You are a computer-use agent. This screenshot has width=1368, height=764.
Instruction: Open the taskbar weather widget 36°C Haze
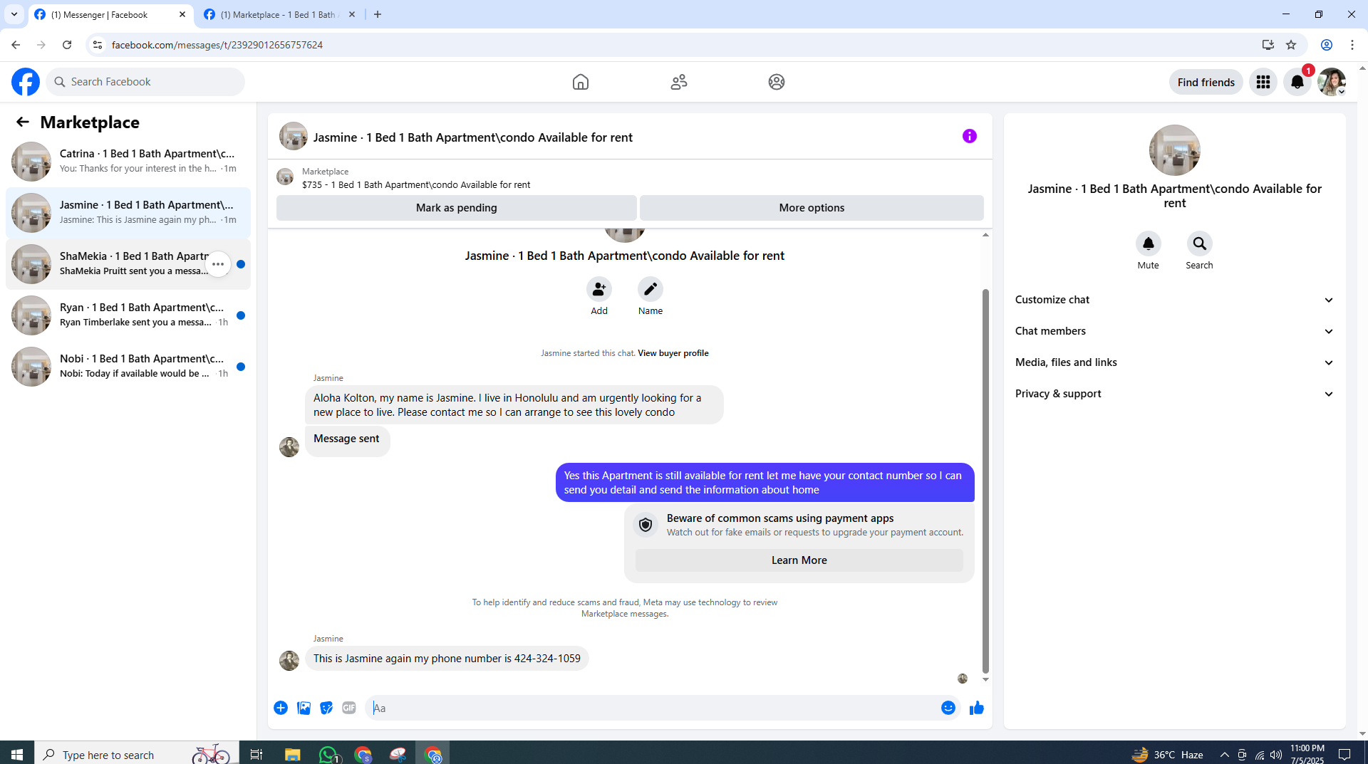(1167, 754)
